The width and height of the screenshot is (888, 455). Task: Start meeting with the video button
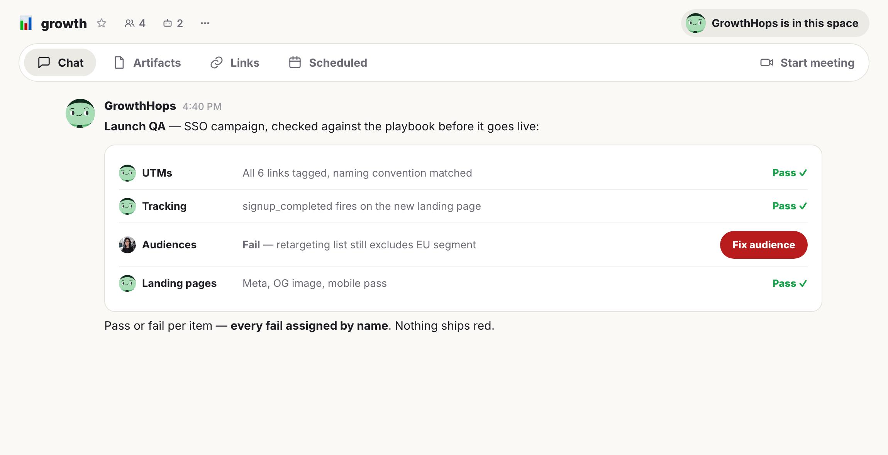click(x=807, y=62)
